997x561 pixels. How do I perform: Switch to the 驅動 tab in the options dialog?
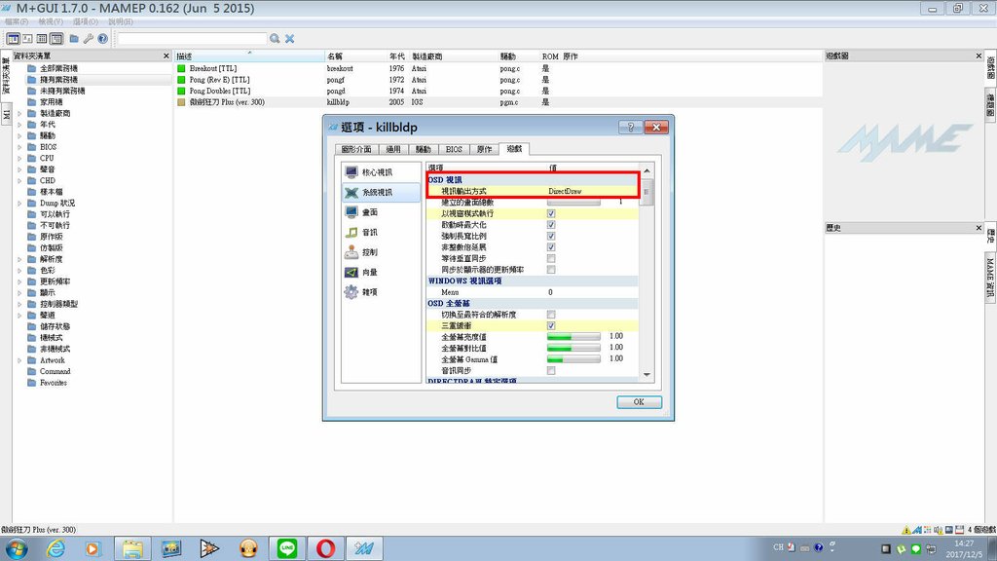point(423,149)
